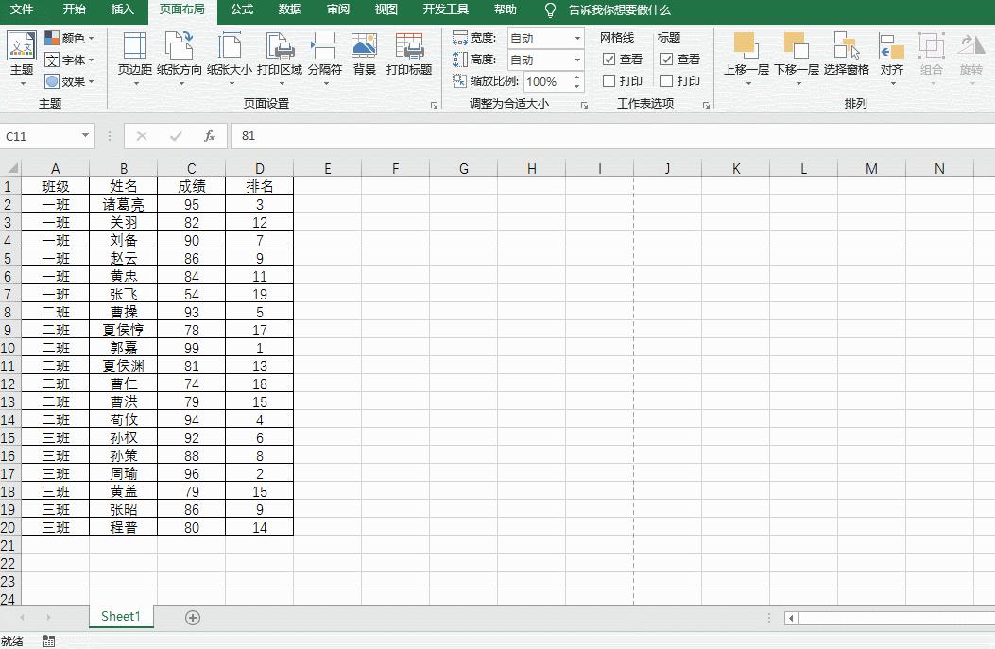Click the 背景 (Background) icon
The image size is (995, 649).
coord(364,54)
